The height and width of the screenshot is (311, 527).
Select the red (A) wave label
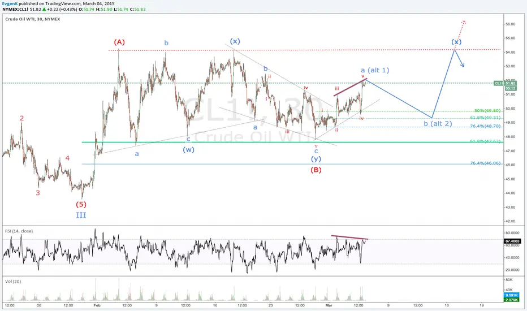tap(119, 42)
